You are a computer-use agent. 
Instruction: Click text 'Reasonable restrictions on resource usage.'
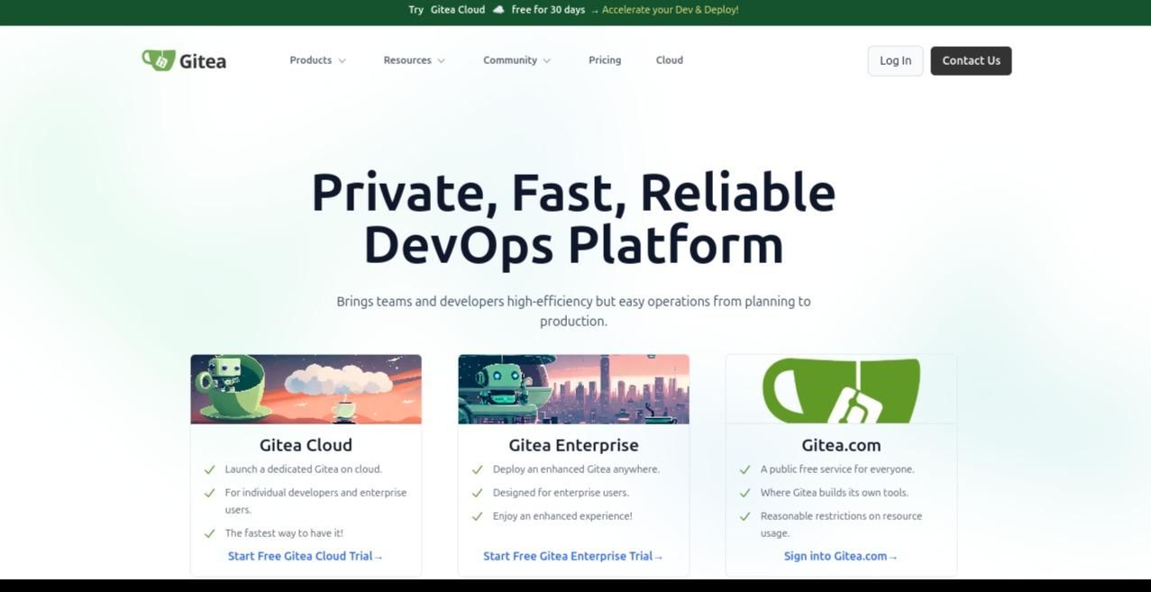[841, 524]
